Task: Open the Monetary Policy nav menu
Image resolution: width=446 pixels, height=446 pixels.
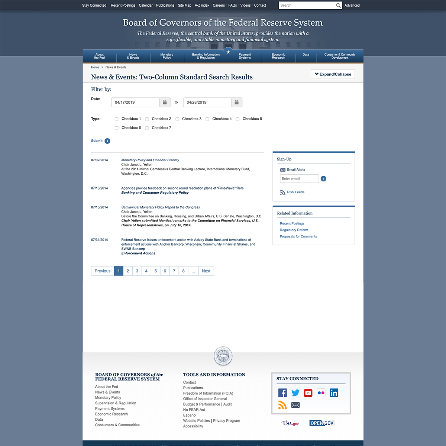Action: pyautogui.click(x=167, y=56)
